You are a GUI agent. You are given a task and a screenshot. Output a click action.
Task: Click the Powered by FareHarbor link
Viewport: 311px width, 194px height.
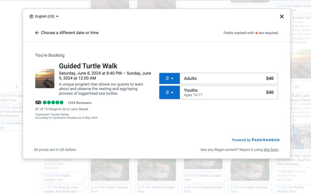pos(256,140)
